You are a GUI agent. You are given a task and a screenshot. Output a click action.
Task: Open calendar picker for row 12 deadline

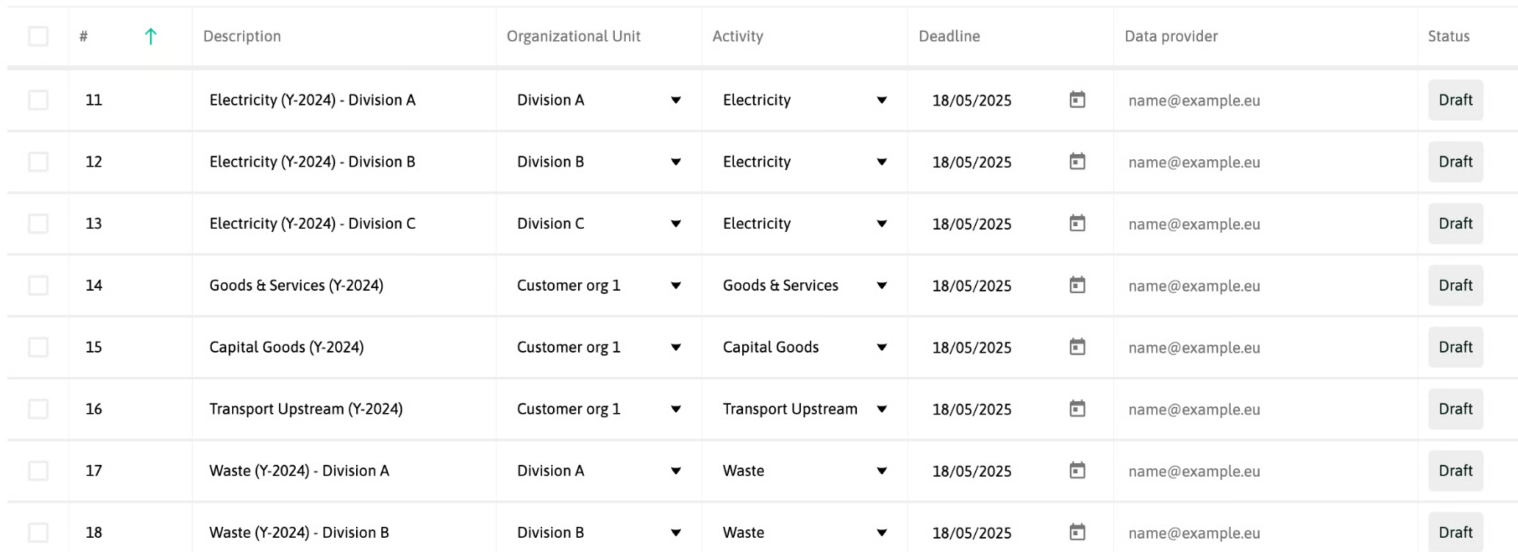[1077, 161]
